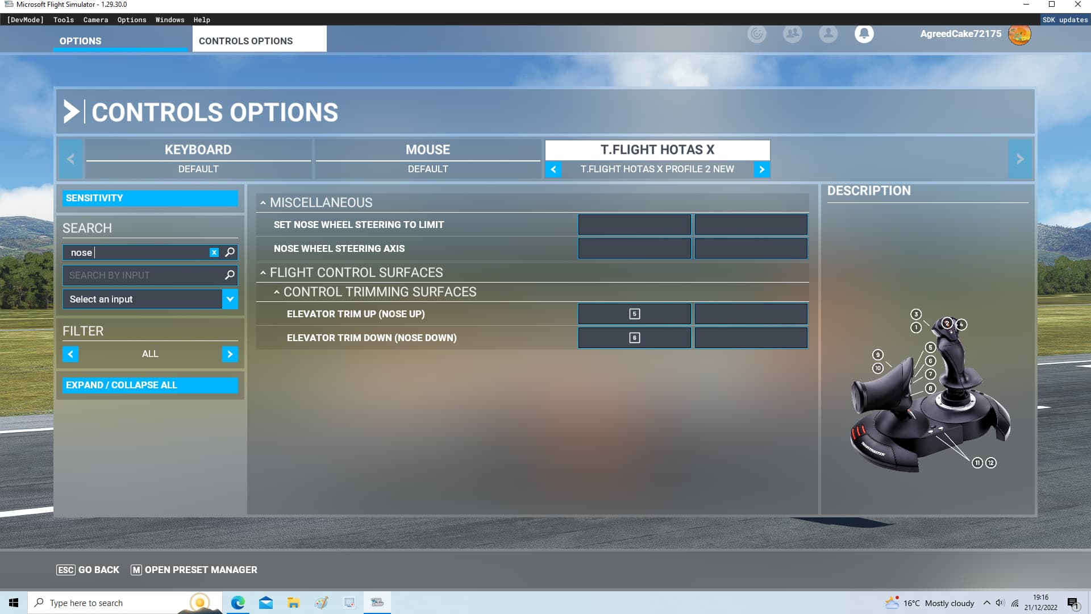Screen dimensions: 1091x614
Task: Select the Keyboard device tab
Action: pyautogui.click(x=198, y=150)
